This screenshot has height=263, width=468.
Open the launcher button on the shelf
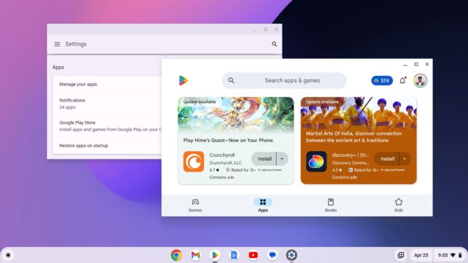tap(8, 255)
